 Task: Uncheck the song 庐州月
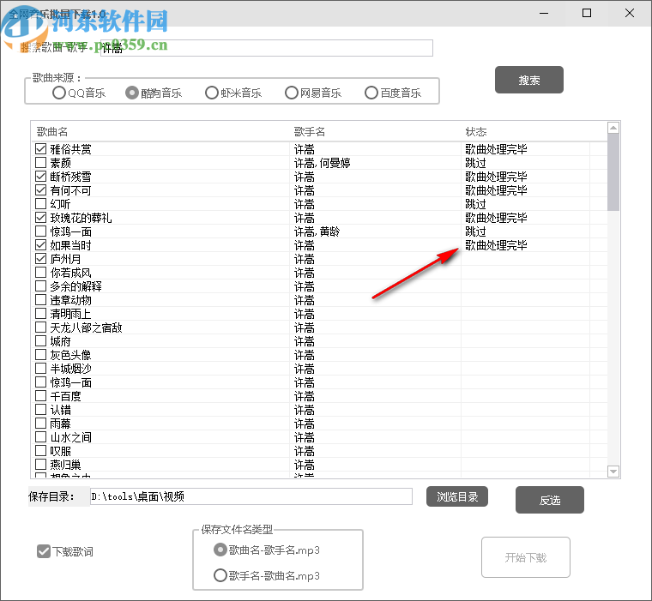point(41,259)
